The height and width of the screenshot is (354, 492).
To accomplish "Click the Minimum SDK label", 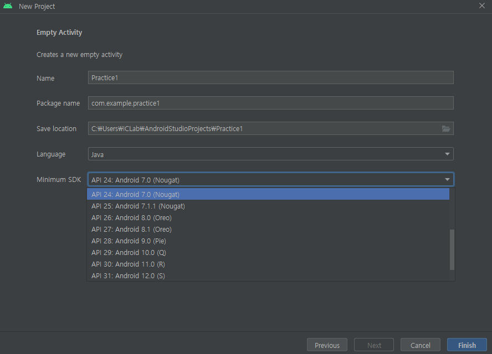I will [x=59, y=180].
